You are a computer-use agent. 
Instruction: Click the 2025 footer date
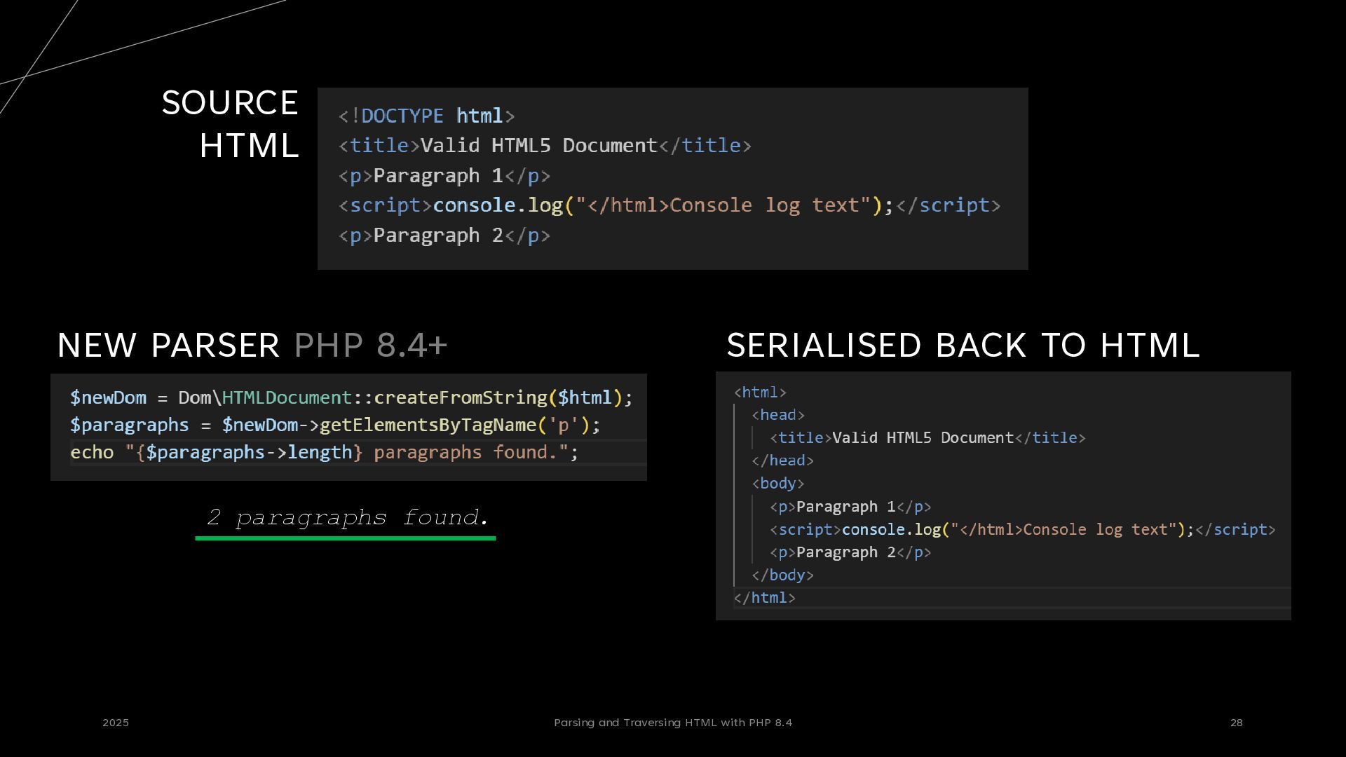[x=116, y=723]
